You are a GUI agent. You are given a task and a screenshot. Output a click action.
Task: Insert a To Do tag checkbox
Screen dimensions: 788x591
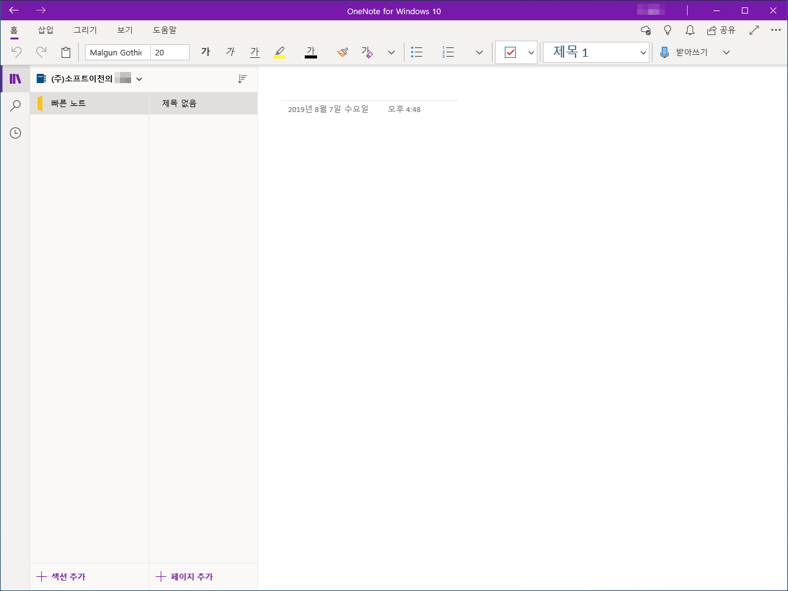510,52
